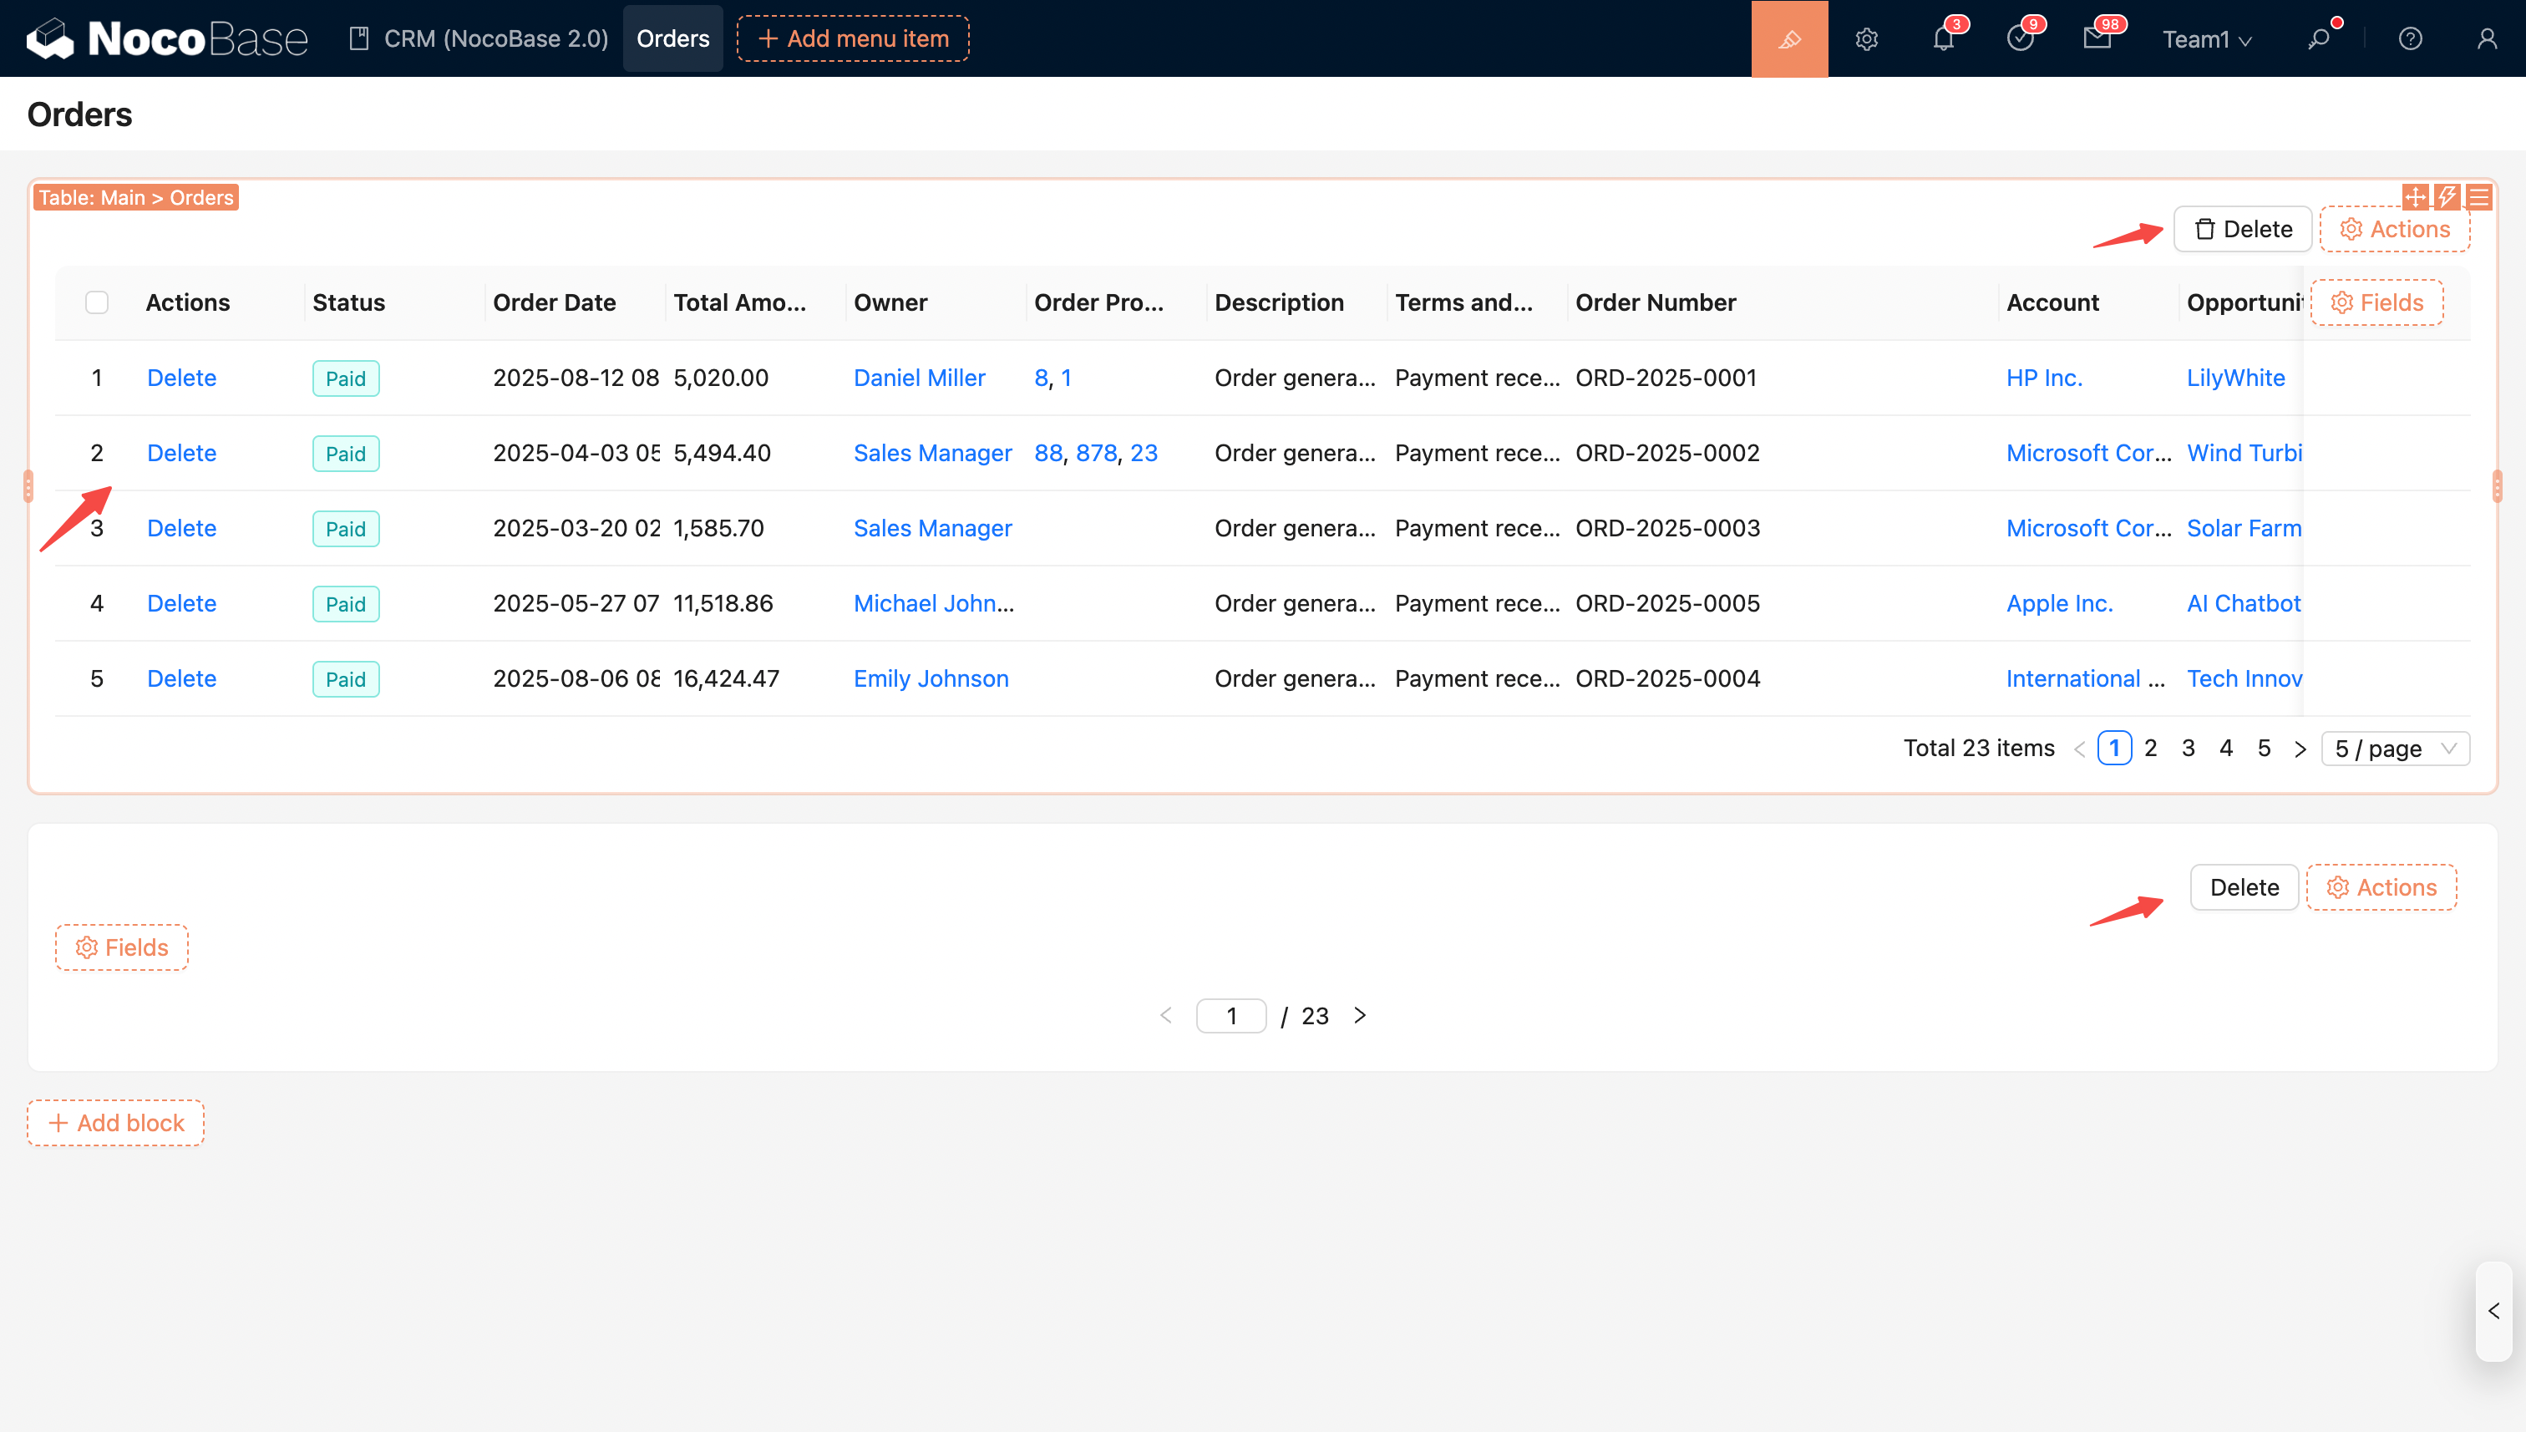The height and width of the screenshot is (1432, 2526).
Task: Go to page 3 in table pagination
Action: [x=2188, y=749]
